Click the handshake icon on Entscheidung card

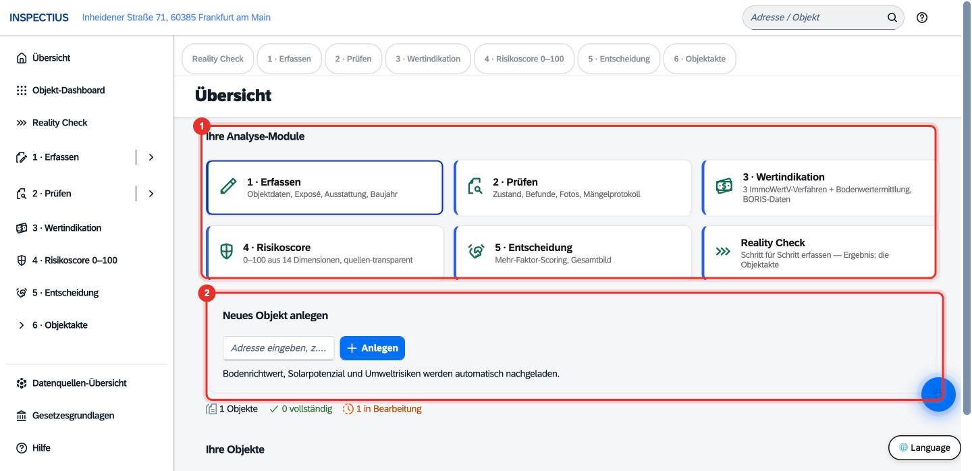tap(475, 252)
